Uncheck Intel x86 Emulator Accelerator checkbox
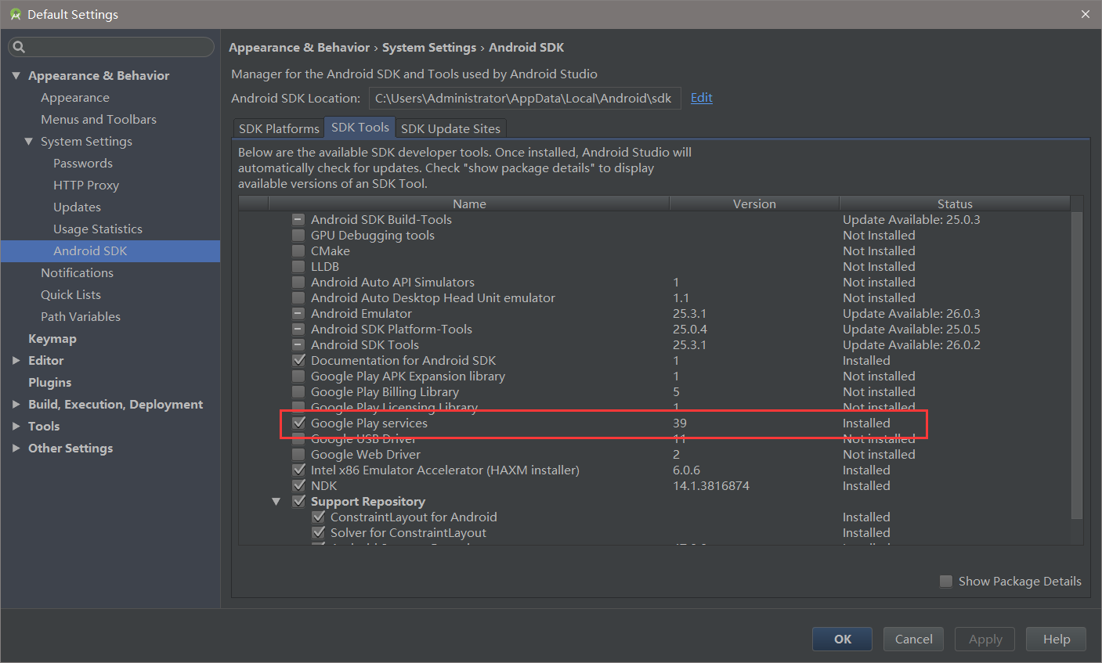1102x663 pixels. (298, 470)
